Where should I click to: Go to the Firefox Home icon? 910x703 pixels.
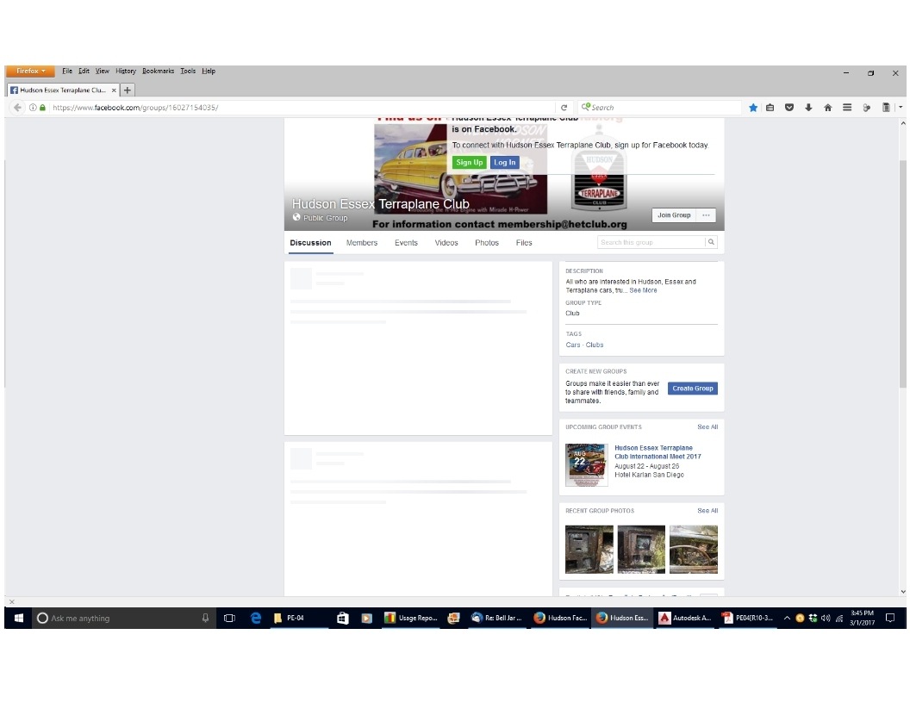click(x=827, y=108)
